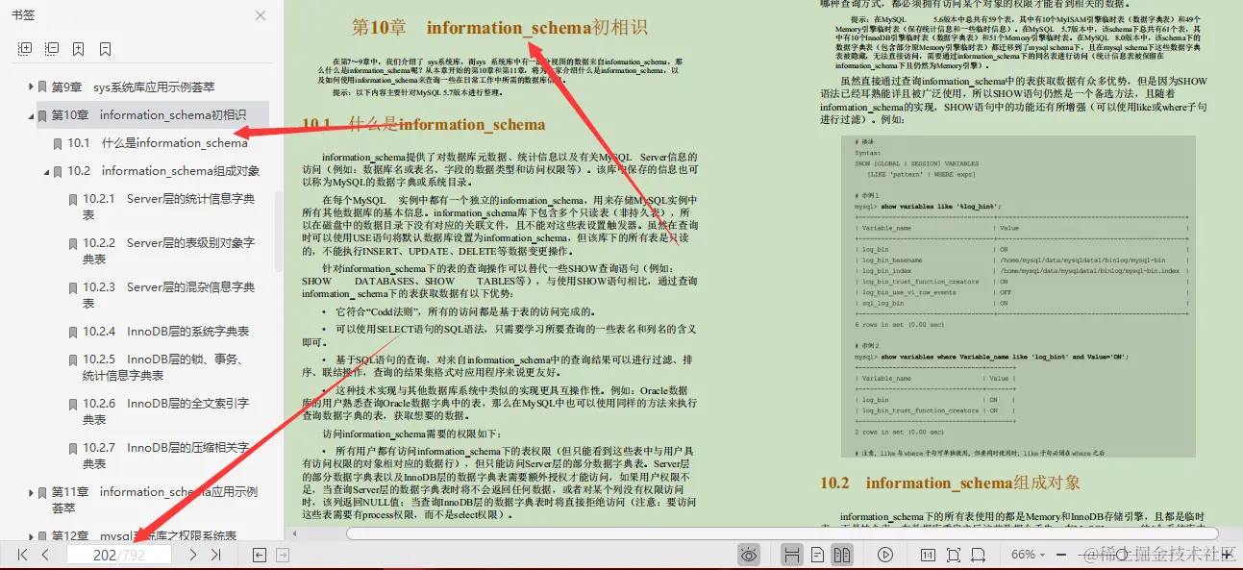Add new bookmark icon
Screen dimensions: 1243x570
click(x=79, y=48)
